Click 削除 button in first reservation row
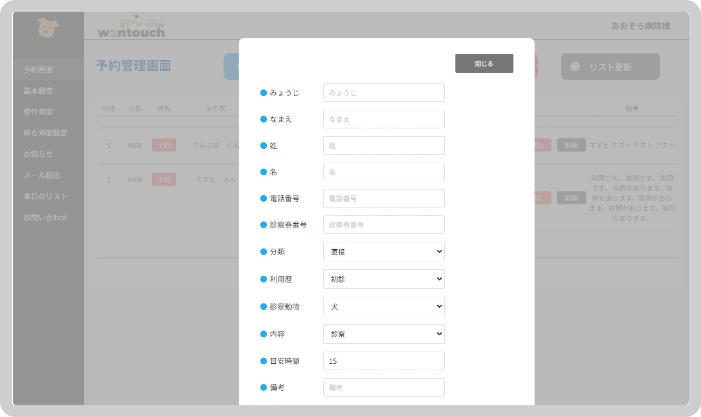Screen dimensions: 701x417 click(x=571, y=145)
